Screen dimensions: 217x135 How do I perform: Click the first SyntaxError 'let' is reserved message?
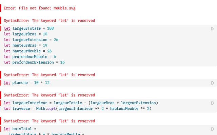click(50, 21)
